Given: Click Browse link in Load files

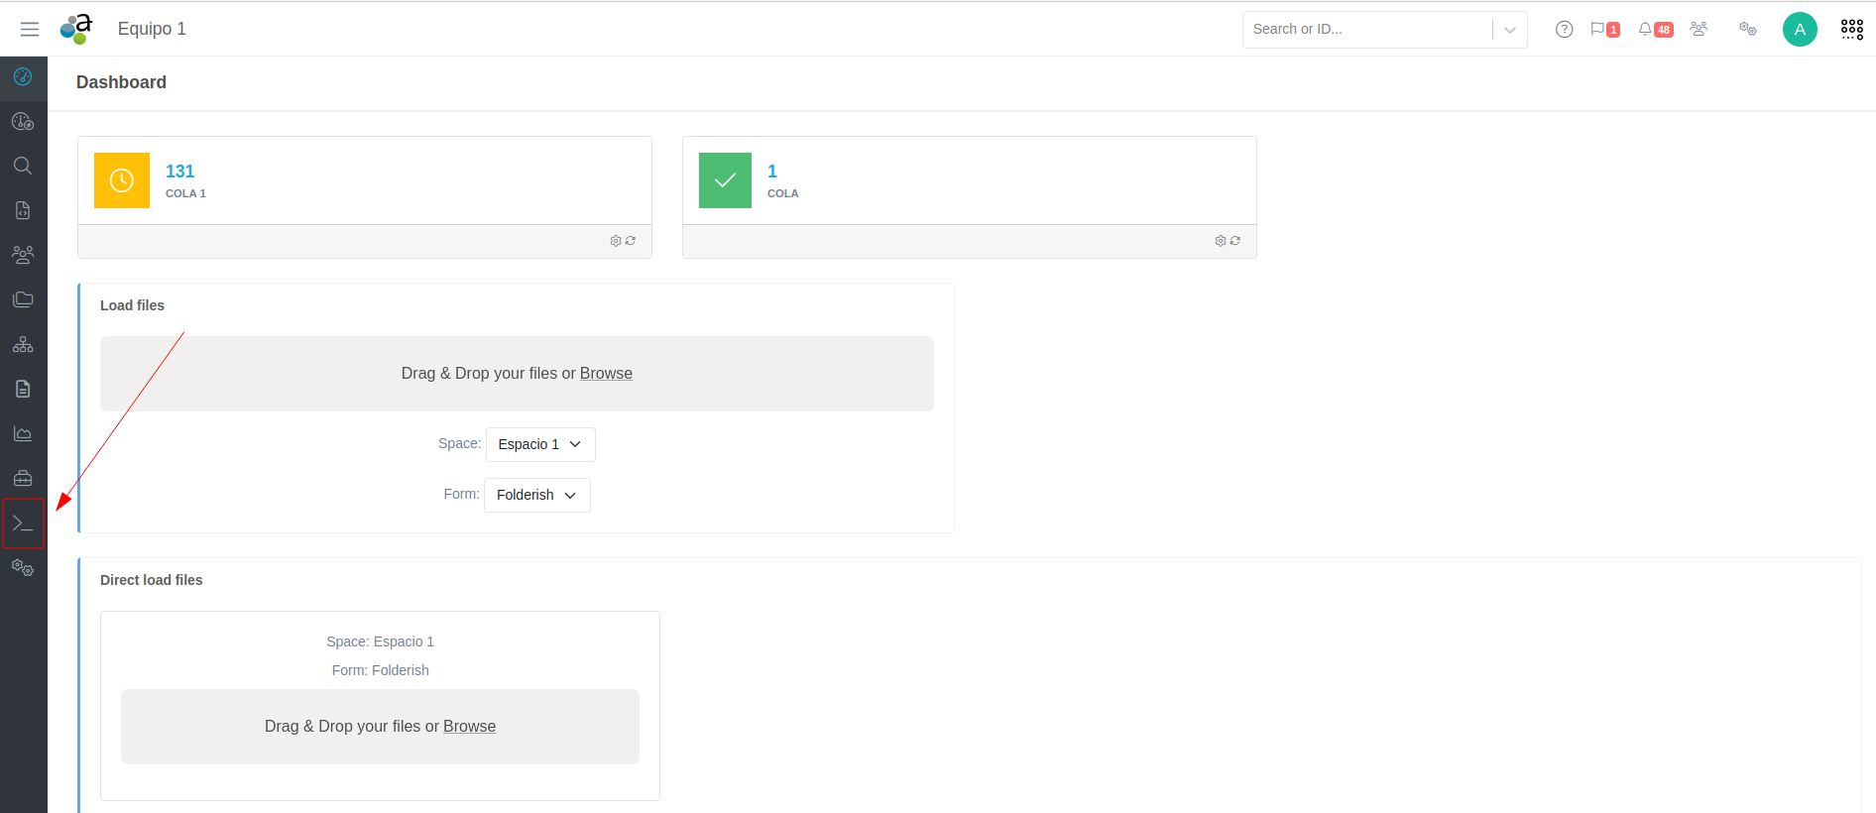Looking at the screenshot, I should tap(606, 374).
